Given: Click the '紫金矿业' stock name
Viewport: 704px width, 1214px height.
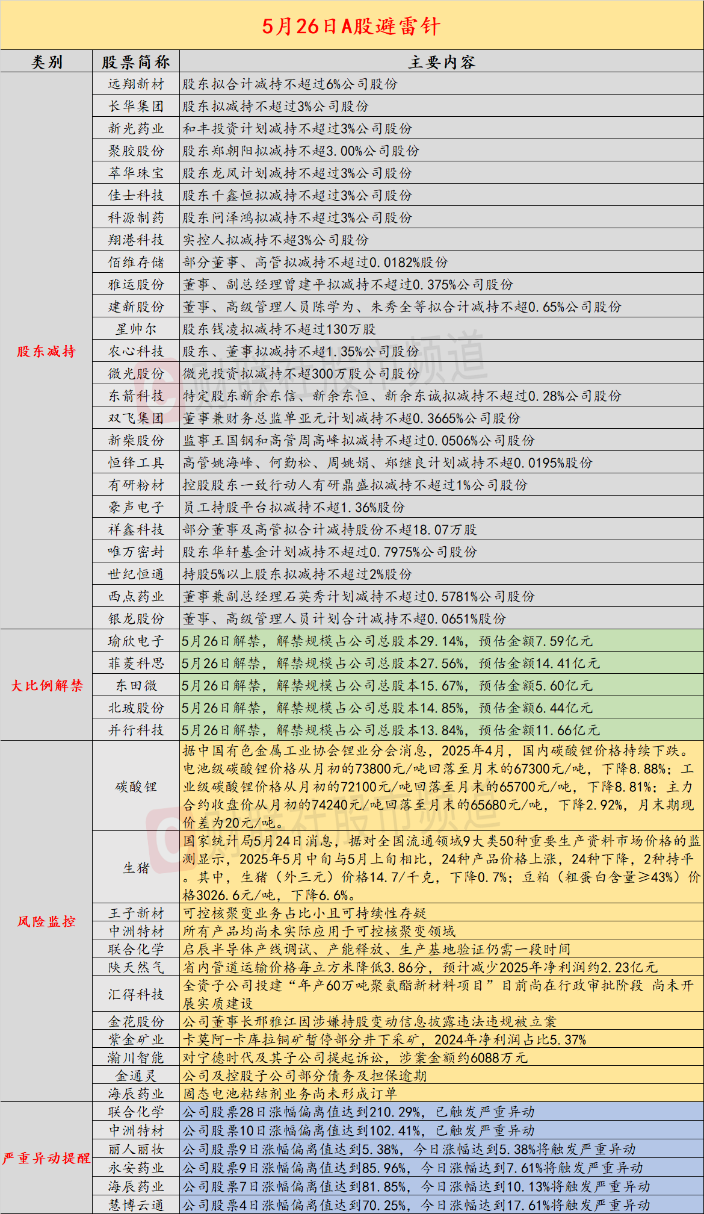Looking at the screenshot, I should click(136, 1039).
